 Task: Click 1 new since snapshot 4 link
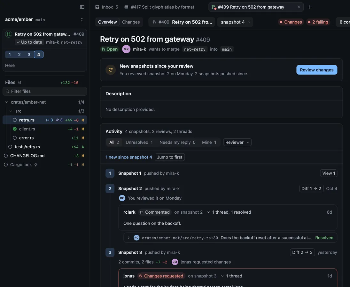pyautogui.click(x=128, y=157)
